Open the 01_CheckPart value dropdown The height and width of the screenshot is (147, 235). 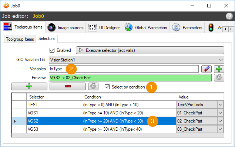pos(220,113)
